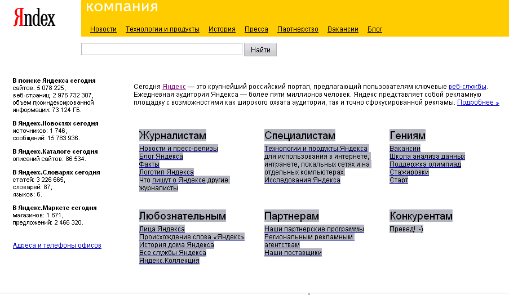The width and height of the screenshot is (509, 295).
Task: Click the Партнерам heading
Action: pyautogui.click(x=292, y=216)
